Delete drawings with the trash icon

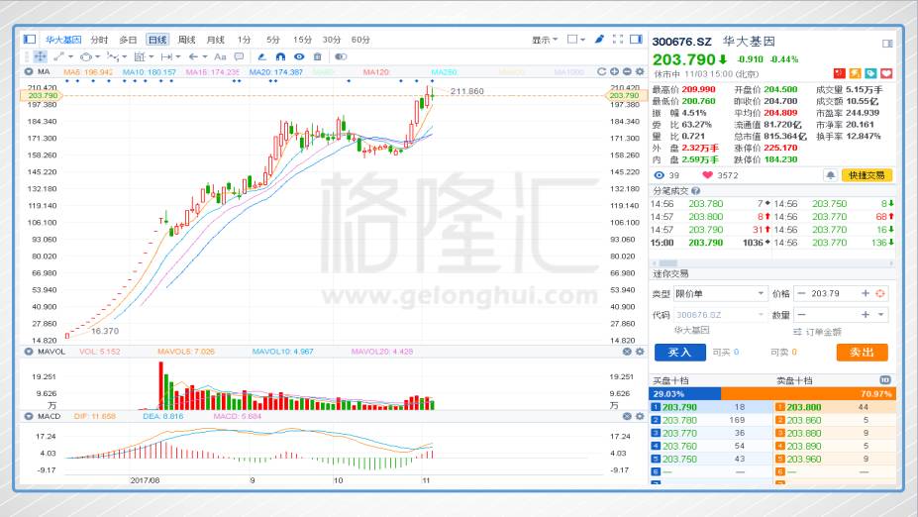(x=317, y=56)
